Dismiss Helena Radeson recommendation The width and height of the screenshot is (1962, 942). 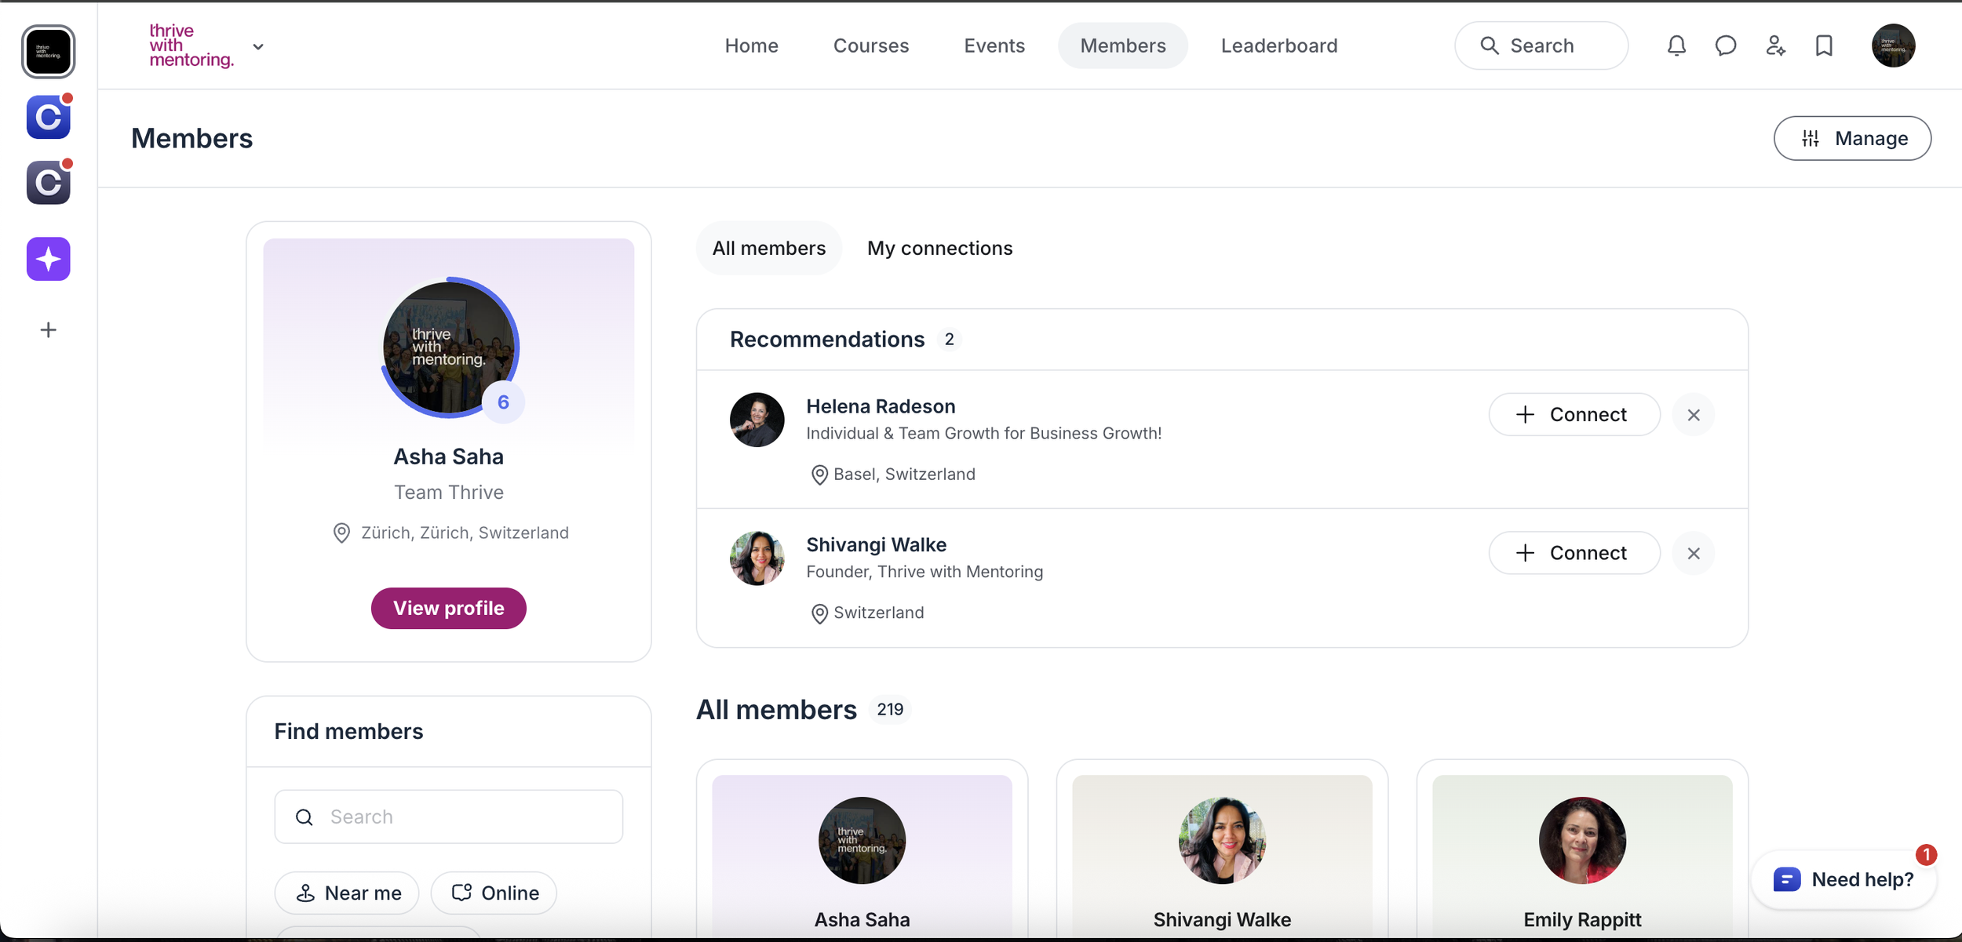point(1694,415)
